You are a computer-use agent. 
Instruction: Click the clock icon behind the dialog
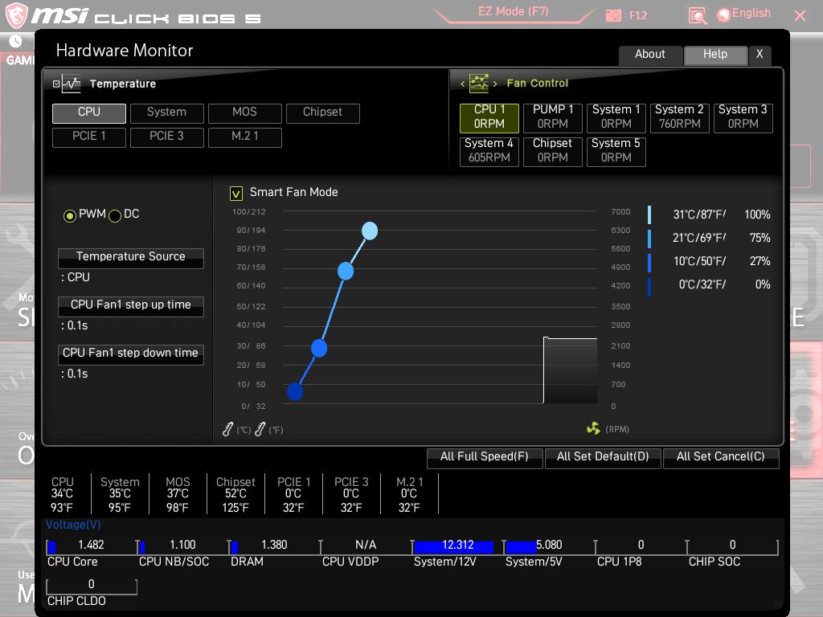[x=15, y=40]
